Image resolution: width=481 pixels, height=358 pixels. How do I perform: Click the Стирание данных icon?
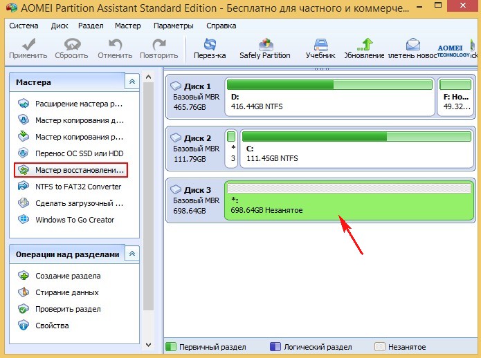coord(24,292)
